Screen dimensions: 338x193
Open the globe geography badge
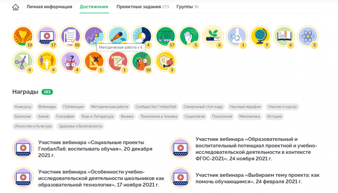tap(260, 36)
